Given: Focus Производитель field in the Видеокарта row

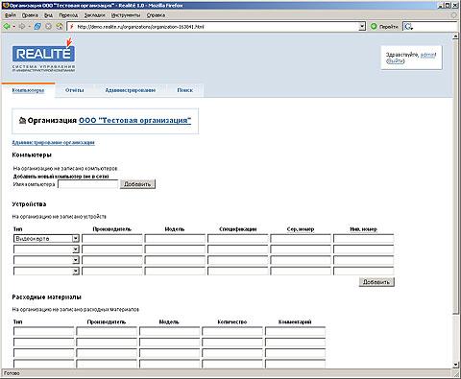Looking at the screenshot, I should tap(112, 239).
